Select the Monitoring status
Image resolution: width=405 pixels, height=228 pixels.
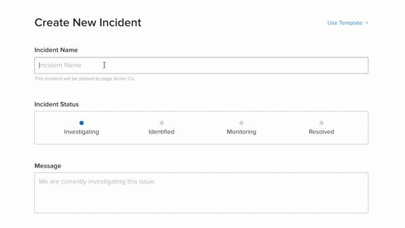(x=241, y=128)
